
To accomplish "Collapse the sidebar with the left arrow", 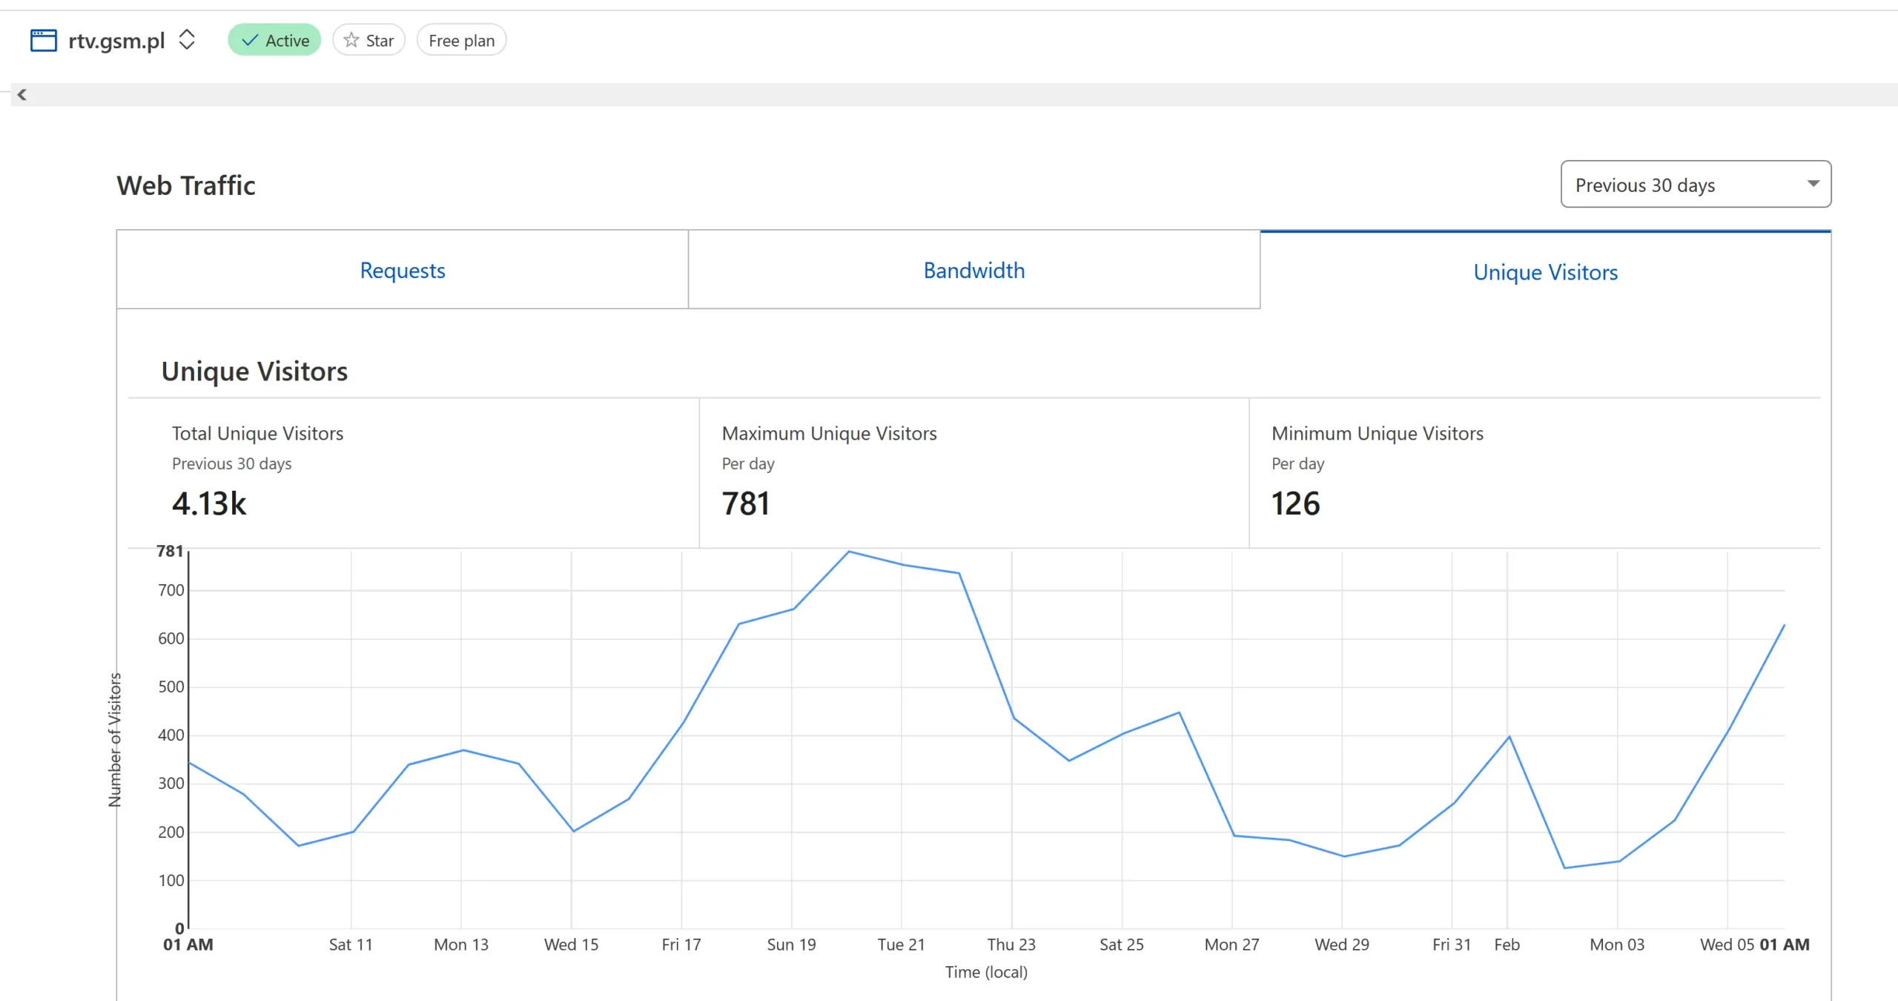I will tap(22, 94).
